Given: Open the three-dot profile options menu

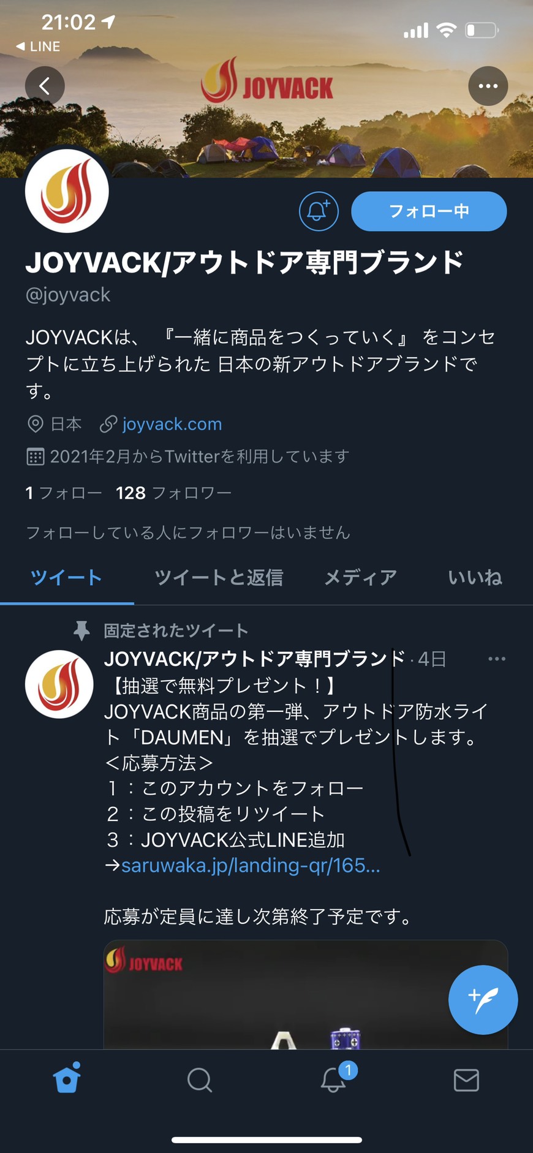Looking at the screenshot, I should pyautogui.click(x=488, y=86).
